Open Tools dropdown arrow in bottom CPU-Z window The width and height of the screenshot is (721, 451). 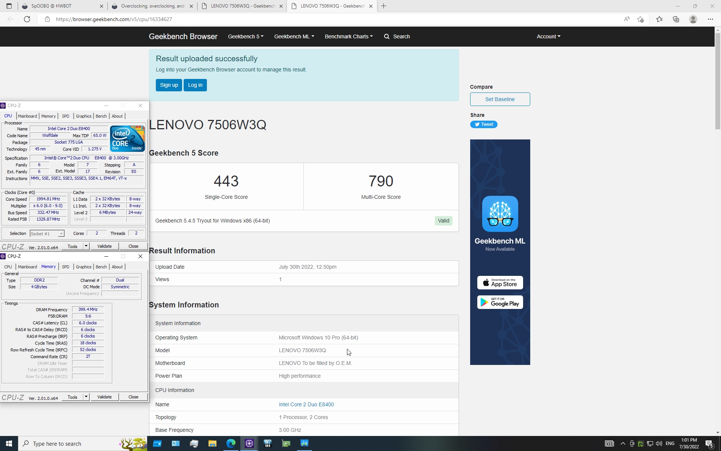[x=86, y=397]
